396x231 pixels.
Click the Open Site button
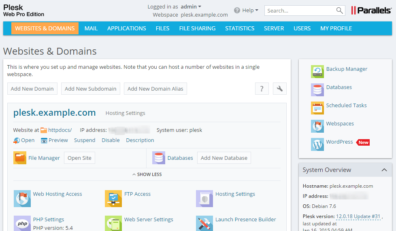(x=79, y=158)
